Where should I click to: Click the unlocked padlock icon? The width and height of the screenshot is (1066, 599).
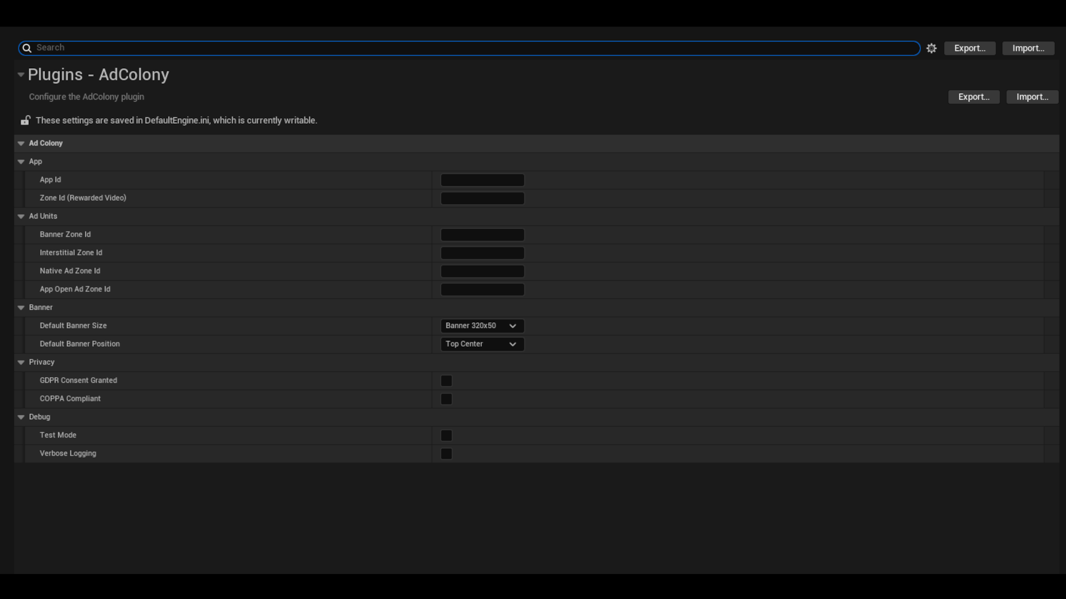(x=26, y=120)
